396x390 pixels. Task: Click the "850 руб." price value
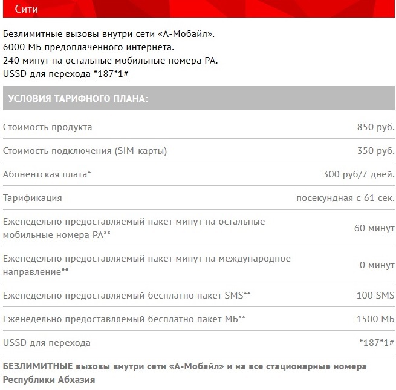pyautogui.click(x=375, y=127)
